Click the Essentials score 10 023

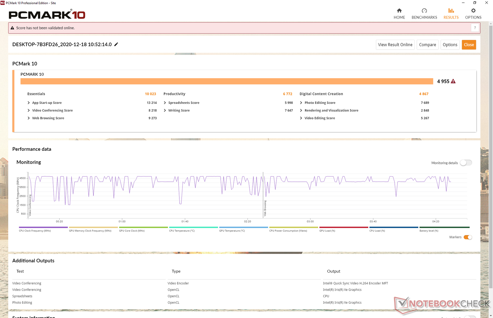pos(150,94)
